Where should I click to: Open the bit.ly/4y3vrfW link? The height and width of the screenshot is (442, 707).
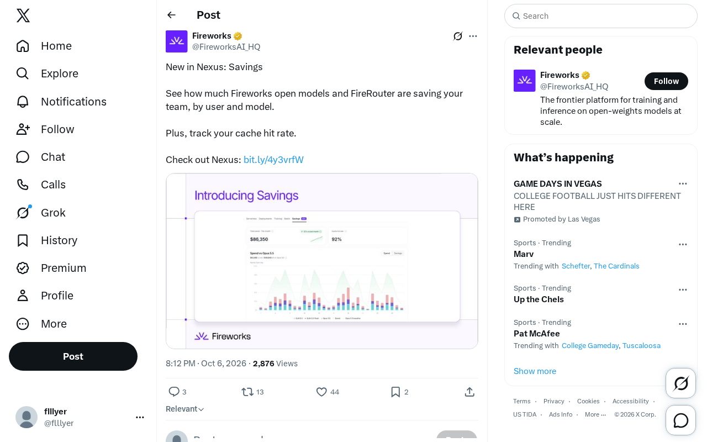tap(273, 160)
